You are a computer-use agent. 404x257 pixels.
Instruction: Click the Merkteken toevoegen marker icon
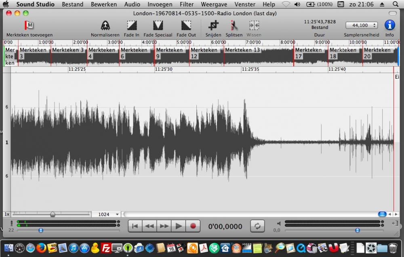pos(29,25)
